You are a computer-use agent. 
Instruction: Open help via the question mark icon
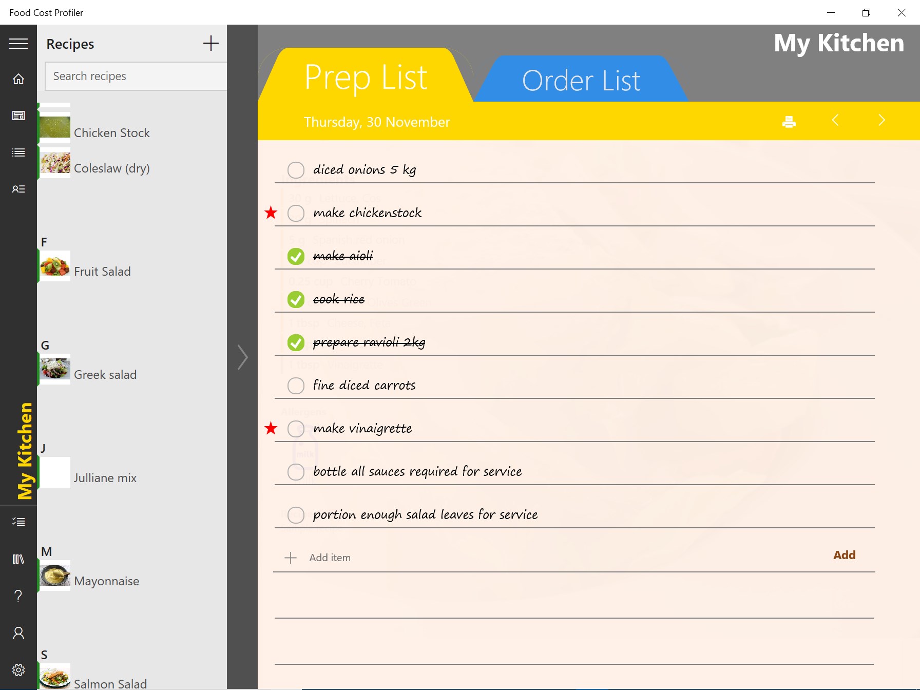(18, 596)
